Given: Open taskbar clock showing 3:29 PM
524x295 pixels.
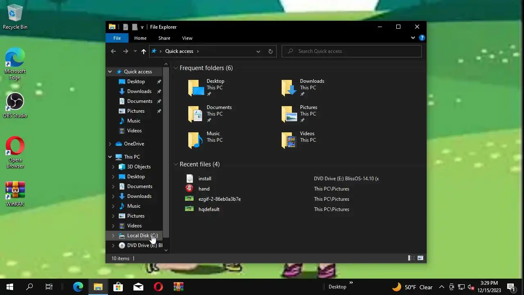Looking at the screenshot, I should (489, 287).
